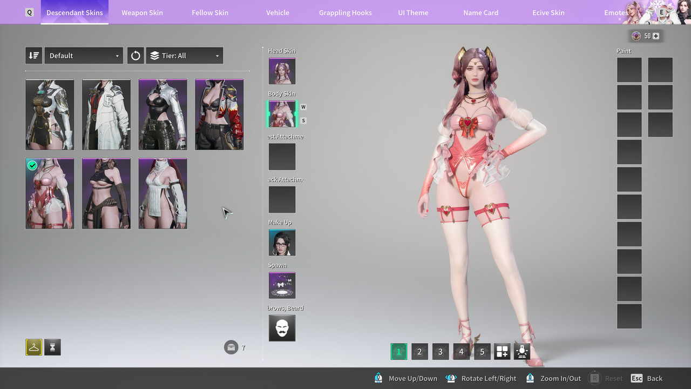Reset filters with the circular arrow icon

click(136, 56)
